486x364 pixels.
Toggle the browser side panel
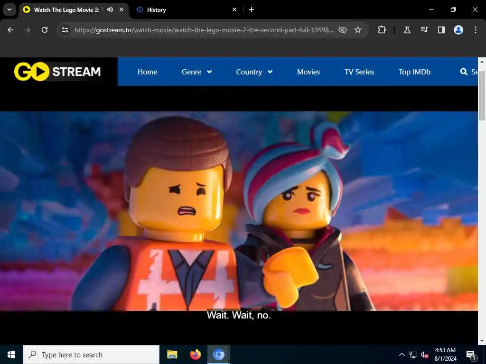tap(441, 30)
